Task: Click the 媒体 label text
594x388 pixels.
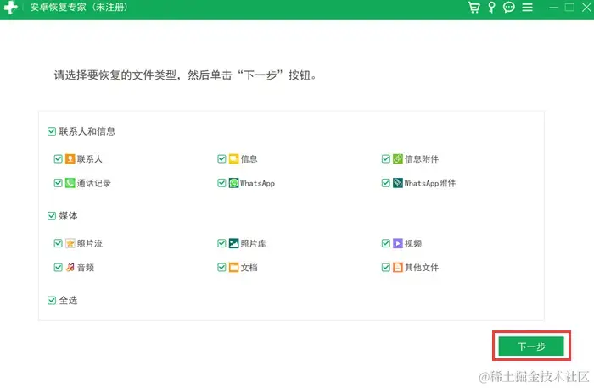Action: pos(68,216)
